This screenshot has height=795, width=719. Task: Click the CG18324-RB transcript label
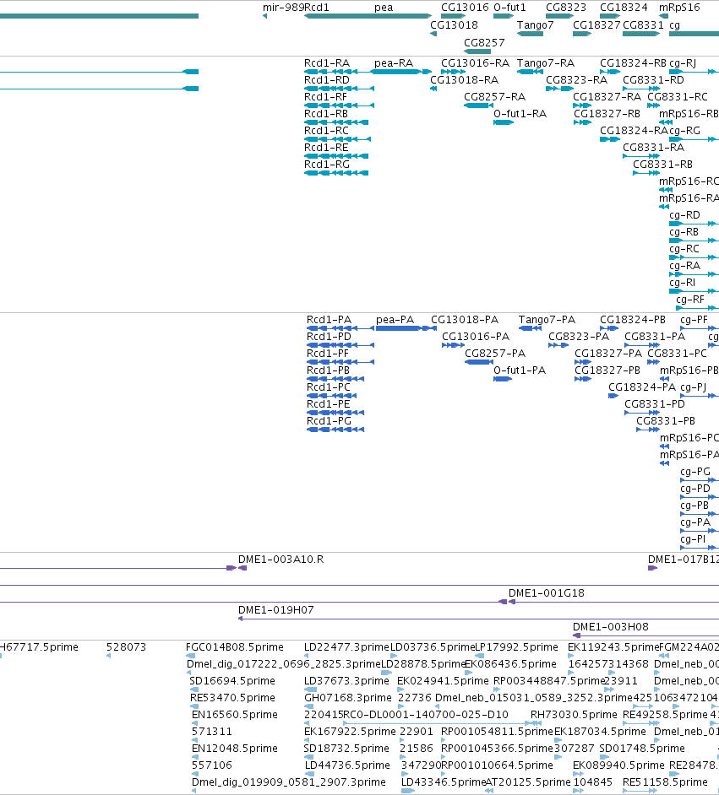click(634, 63)
